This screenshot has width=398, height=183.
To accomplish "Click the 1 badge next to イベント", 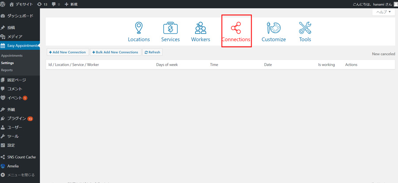I will [x=25, y=98].
